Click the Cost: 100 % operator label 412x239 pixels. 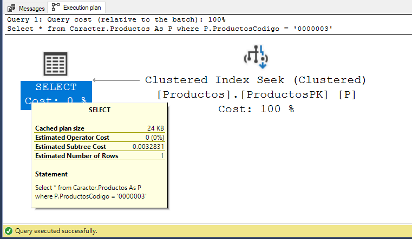tap(256, 109)
